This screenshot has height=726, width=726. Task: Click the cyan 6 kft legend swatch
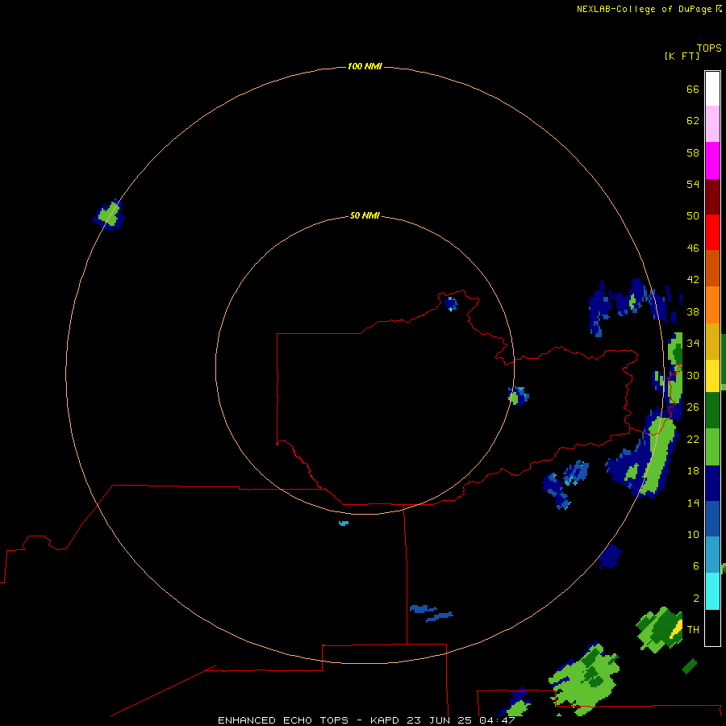[712, 590]
